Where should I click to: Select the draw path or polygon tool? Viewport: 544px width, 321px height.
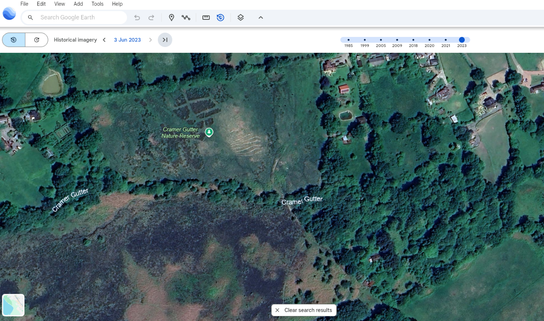(x=186, y=17)
